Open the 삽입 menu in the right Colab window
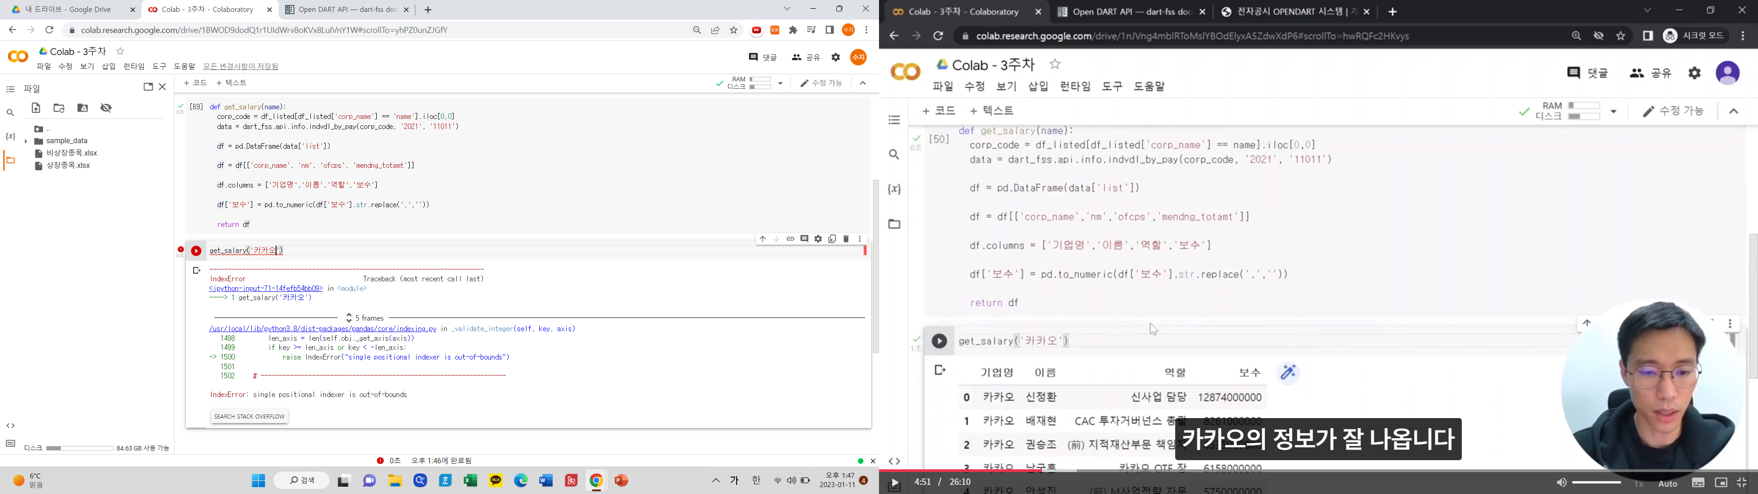The image size is (1758, 494). pyautogui.click(x=1038, y=86)
